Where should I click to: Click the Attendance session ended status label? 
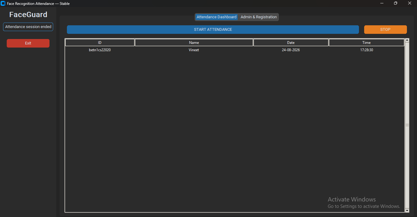[28, 27]
